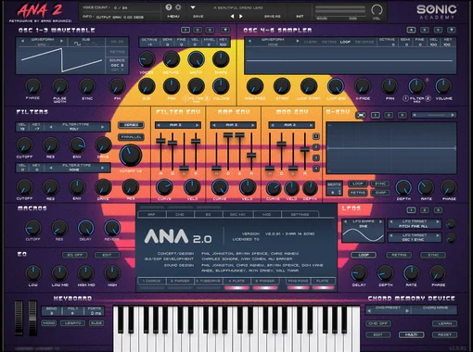Adjust the Filter Env Curve knob
This screenshot has width=473, height=352.
pos(164,187)
